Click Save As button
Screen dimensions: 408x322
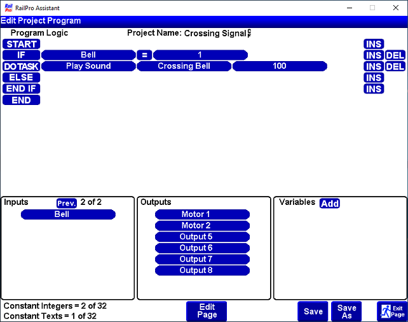[346, 311]
